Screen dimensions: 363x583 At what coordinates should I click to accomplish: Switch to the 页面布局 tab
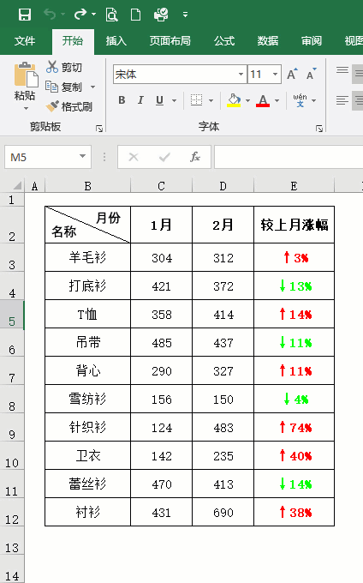coord(170,40)
